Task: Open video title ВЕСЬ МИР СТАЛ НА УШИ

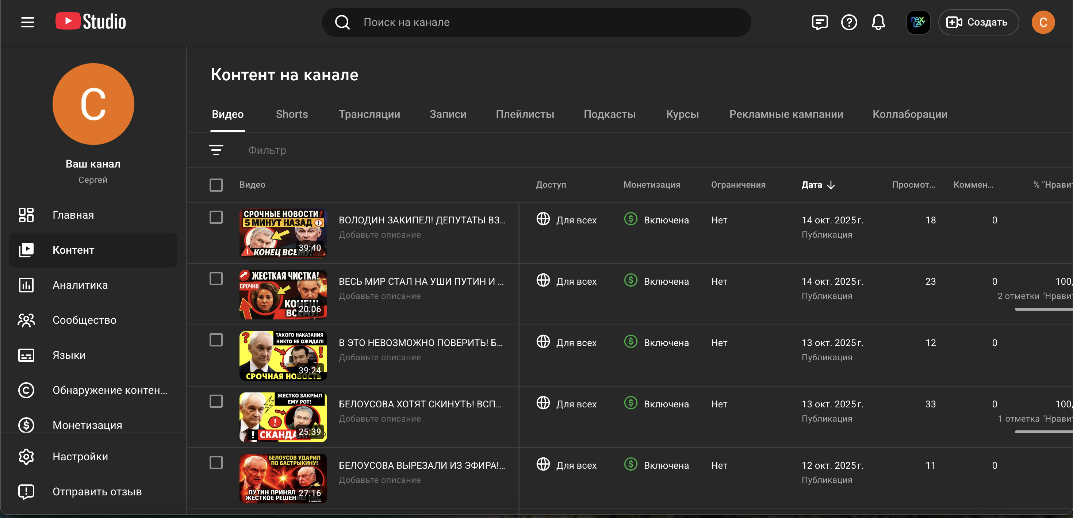Action: (421, 281)
